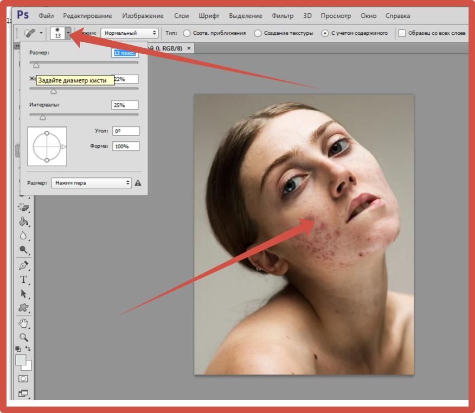Choose the Path Selection arrow tool
The image size is (475, 413).
[23, 294]
